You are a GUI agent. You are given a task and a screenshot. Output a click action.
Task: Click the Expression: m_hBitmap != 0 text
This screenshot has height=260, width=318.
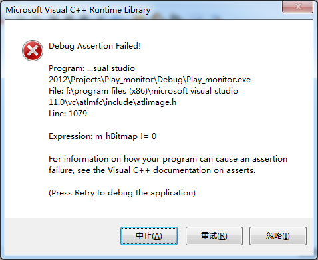point(102,136)
